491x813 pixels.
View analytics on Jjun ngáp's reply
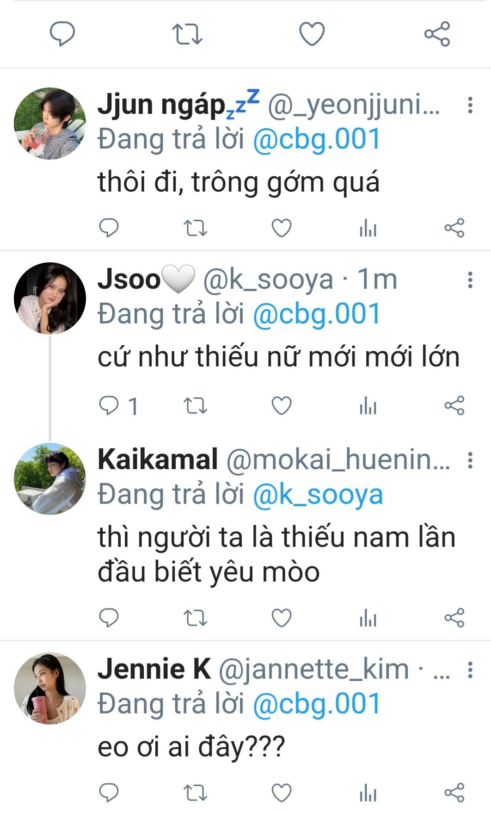point(368,228)
